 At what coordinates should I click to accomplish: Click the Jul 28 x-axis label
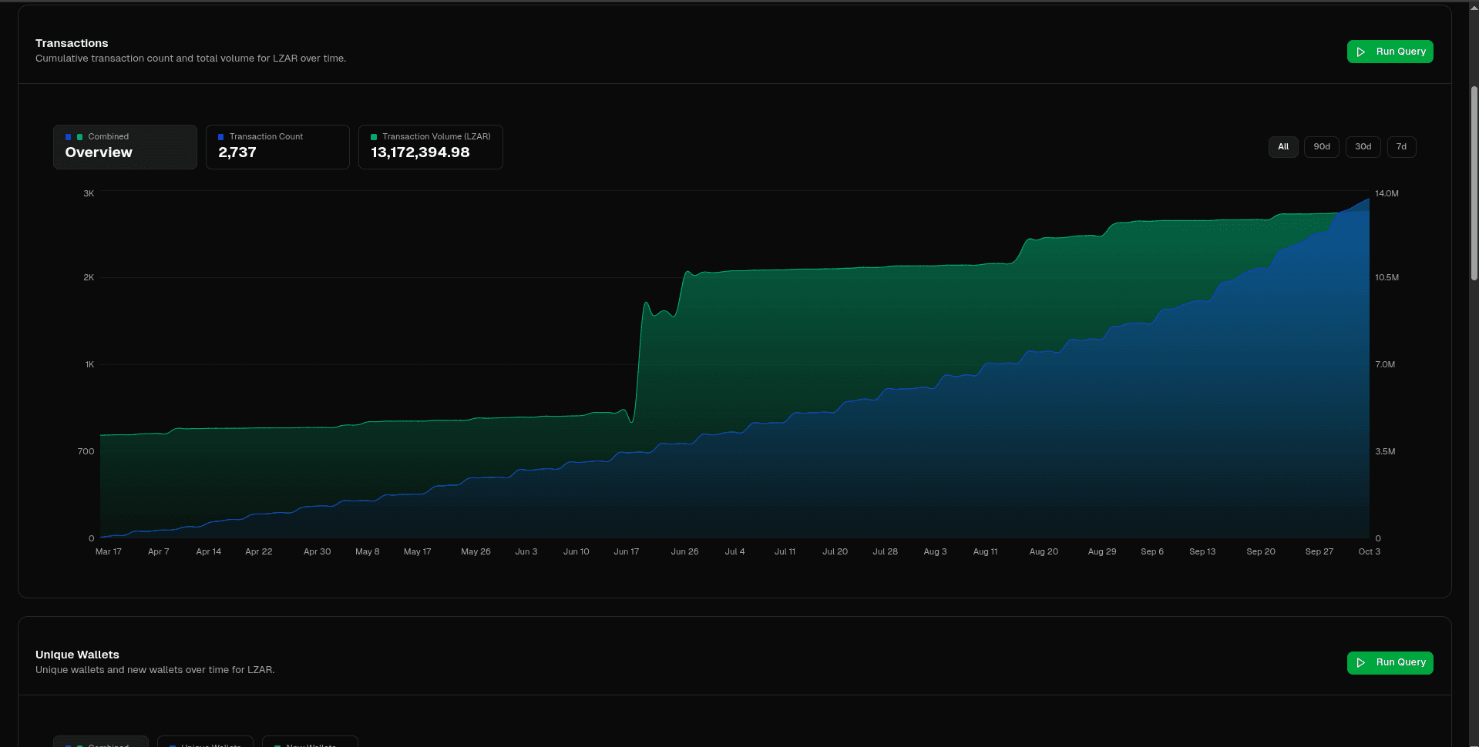click(886, 551)
